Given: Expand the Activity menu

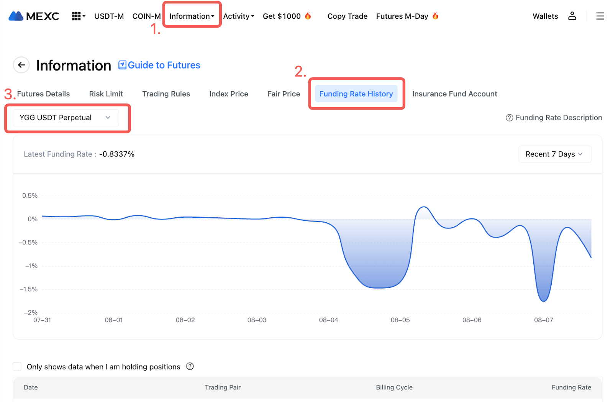Looking at the screenshot, I should coord(239,16).
